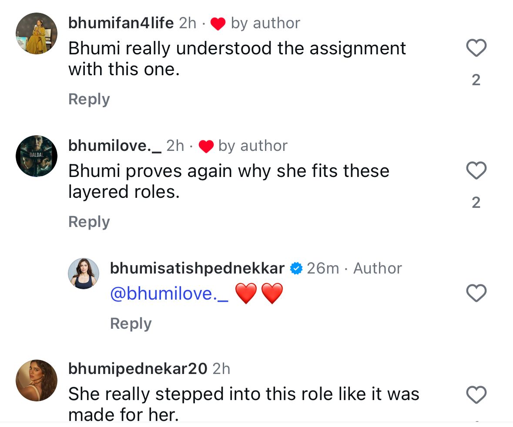Open the bhumisatishpednekkar username link
The width and height of the screenshot is (513, 427).
click(197, 268)
